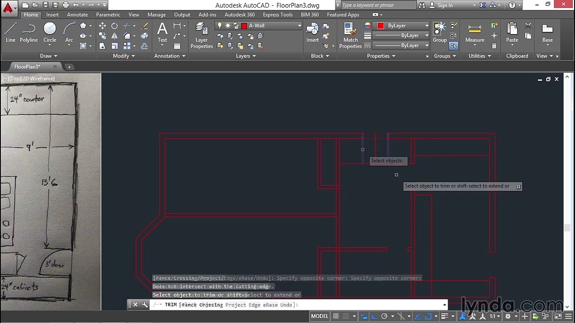Click the Move tool in Modify panel

(102, 26)
